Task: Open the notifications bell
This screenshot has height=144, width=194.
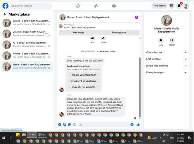Action: (179, 6)
